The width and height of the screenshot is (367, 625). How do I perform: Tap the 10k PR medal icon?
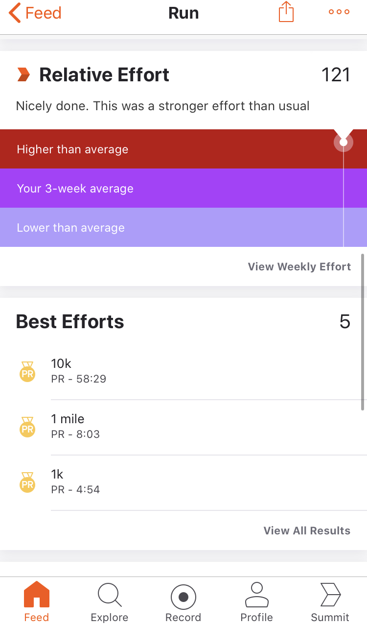(x=27, y=371)
